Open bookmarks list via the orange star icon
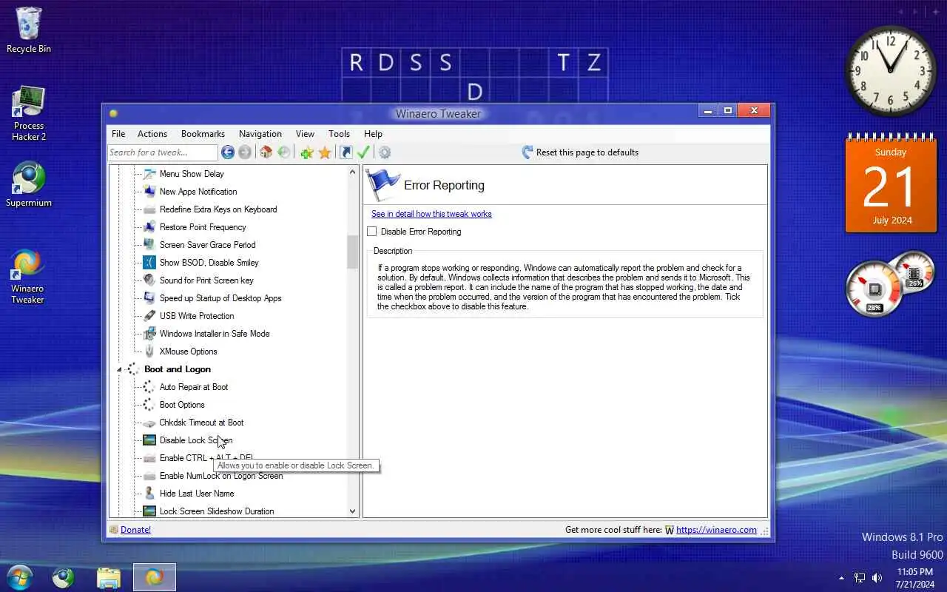Viewport: 947px width, 592px height. pyautogui.click(x=324, y=152)
